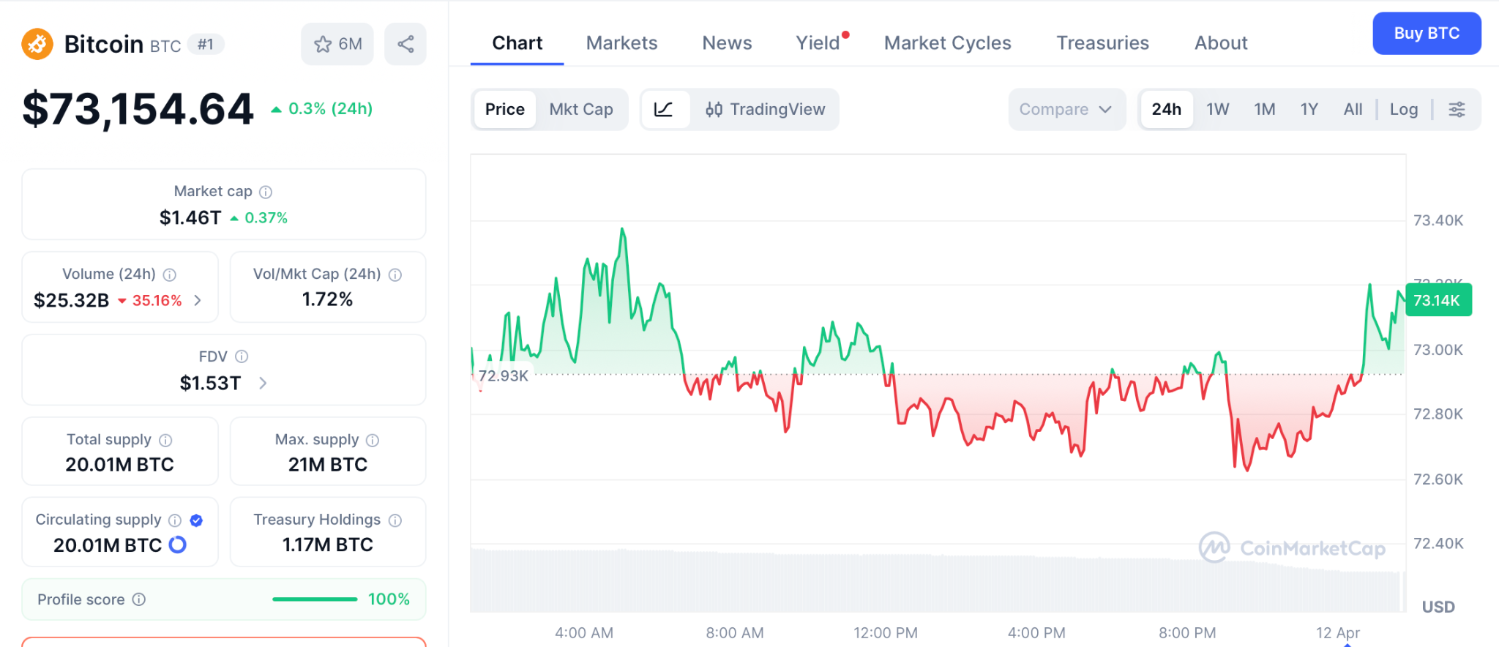
Task: Click the Bitcoin logo icon
Action: pyautogui.click(x=37, y=44)
